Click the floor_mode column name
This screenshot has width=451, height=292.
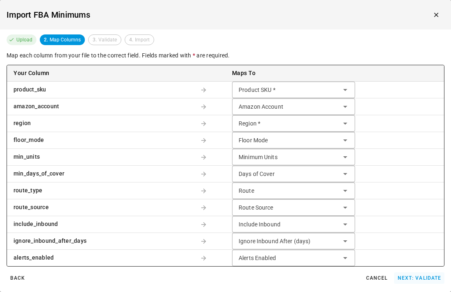click(29, 140)
